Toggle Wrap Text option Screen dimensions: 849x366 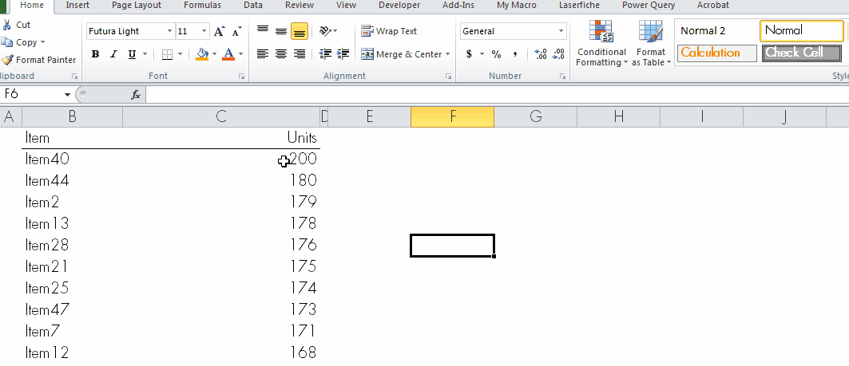(x=390, y=31)
